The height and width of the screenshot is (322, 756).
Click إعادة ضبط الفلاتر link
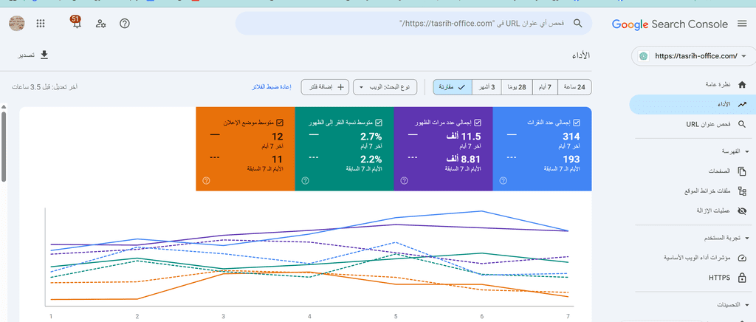click(271, 87)
